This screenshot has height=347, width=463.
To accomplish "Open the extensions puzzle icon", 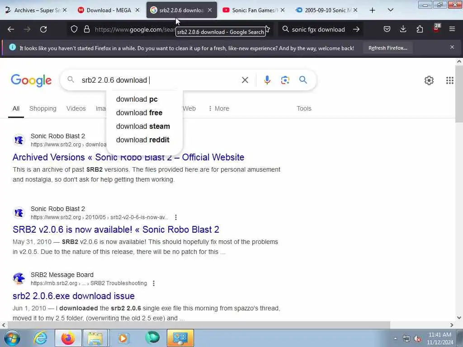I will 420,29.
